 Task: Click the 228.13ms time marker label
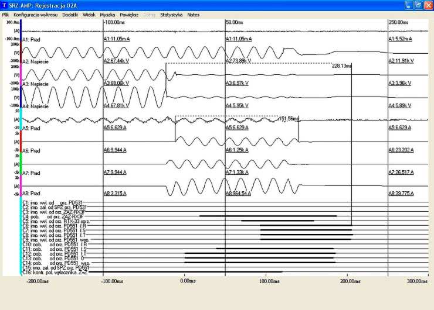[x=341, y=66]
